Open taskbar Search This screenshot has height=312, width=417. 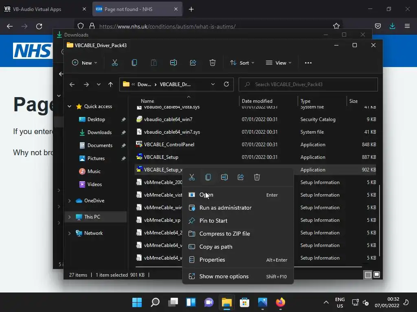pyautogui.click(x=155, y=302)
